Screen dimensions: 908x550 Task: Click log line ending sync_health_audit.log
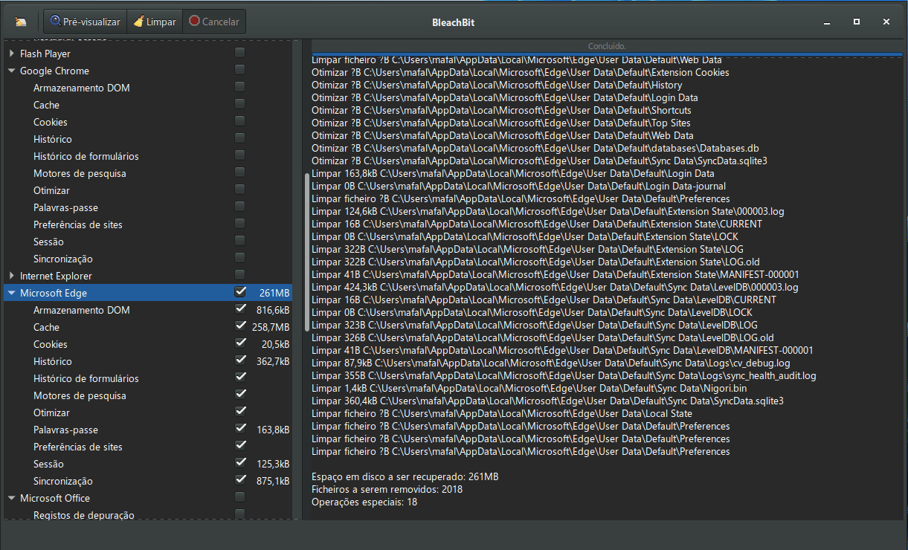pos(564,375)
